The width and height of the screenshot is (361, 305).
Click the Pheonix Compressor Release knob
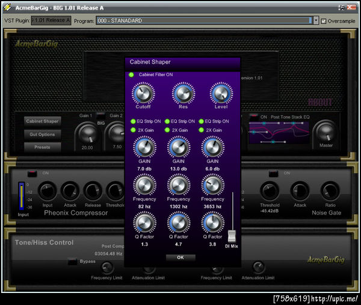pyautogui.click(x=93, y=191)
